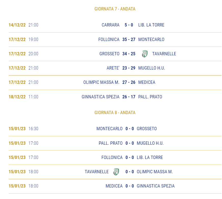Image resolution: width=222 pixels, height=199 pixels.
Task: Click the 27 - 26 score against Medicea
Action: [129, 82]
